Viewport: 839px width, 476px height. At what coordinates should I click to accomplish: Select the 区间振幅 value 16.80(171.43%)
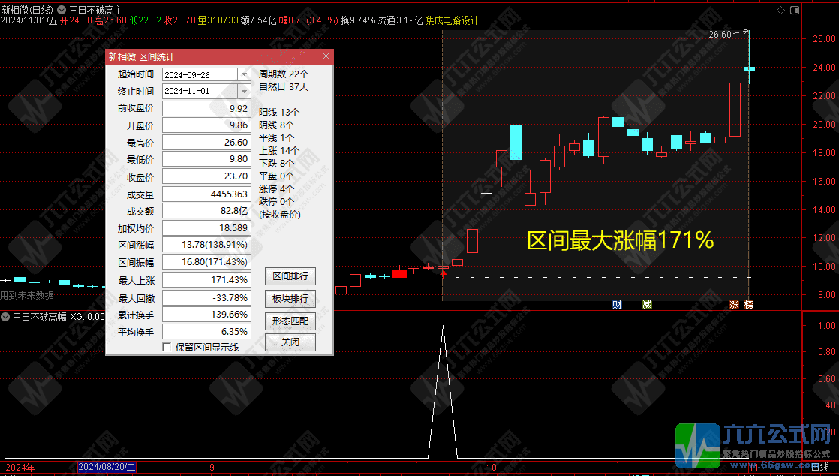[206, 262]
